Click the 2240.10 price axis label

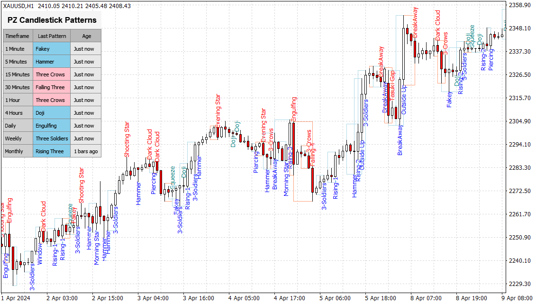(519, 261)
